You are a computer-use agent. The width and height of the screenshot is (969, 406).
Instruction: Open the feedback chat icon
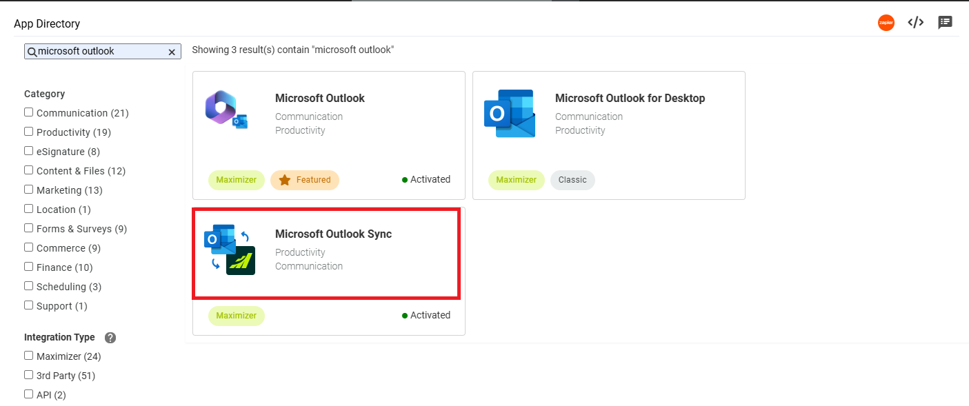[945, 23]
